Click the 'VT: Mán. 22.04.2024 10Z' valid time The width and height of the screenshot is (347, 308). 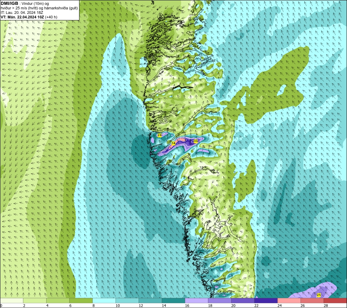(22, 17)
